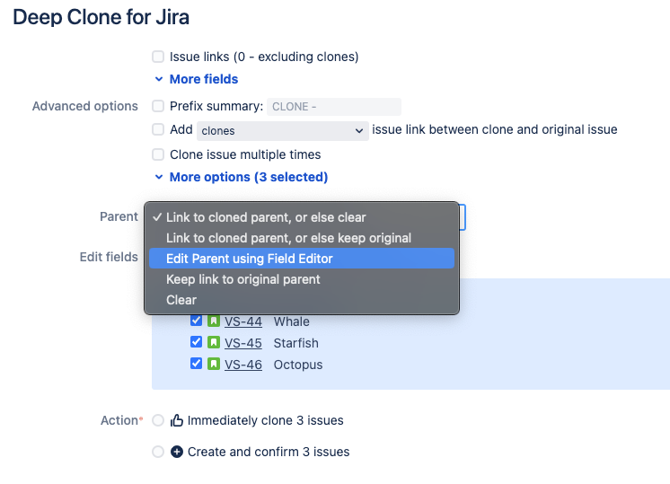Tick the Prefix summary checkbox
Viewport: 670px width, 484px height.
click(158, 106)
